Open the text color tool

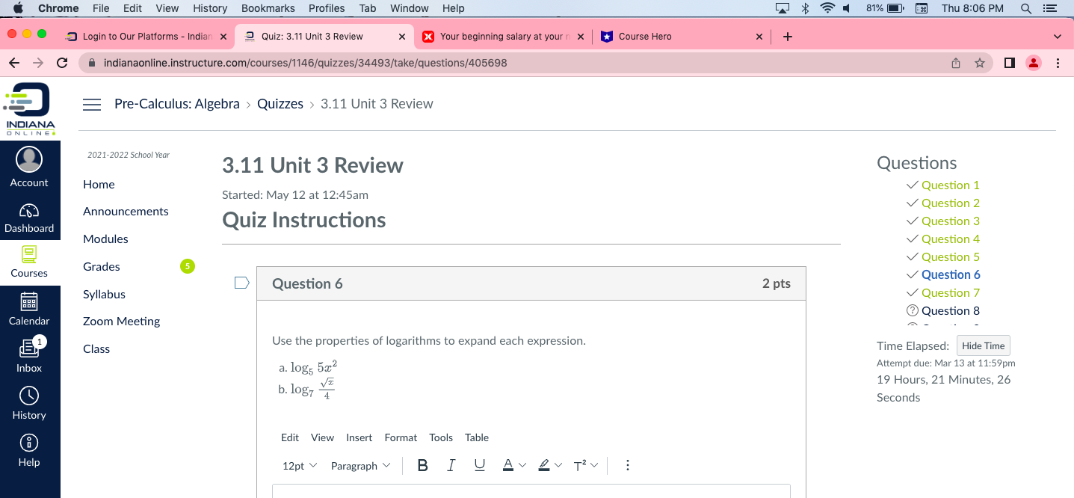(x=507, y=465)
